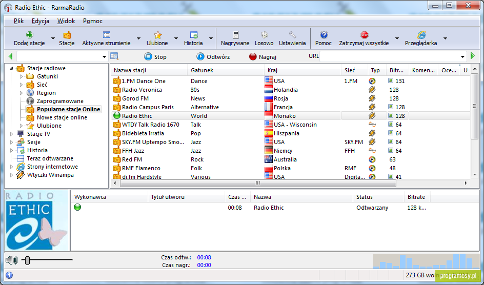Open the Edycja menu
Screen dimensions: 484x285
coord(41,21)
